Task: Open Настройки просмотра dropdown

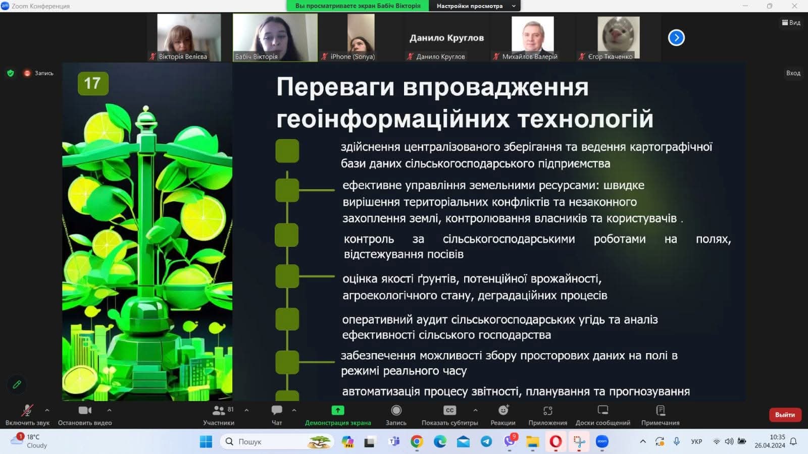Action: [x=474, y=6]
